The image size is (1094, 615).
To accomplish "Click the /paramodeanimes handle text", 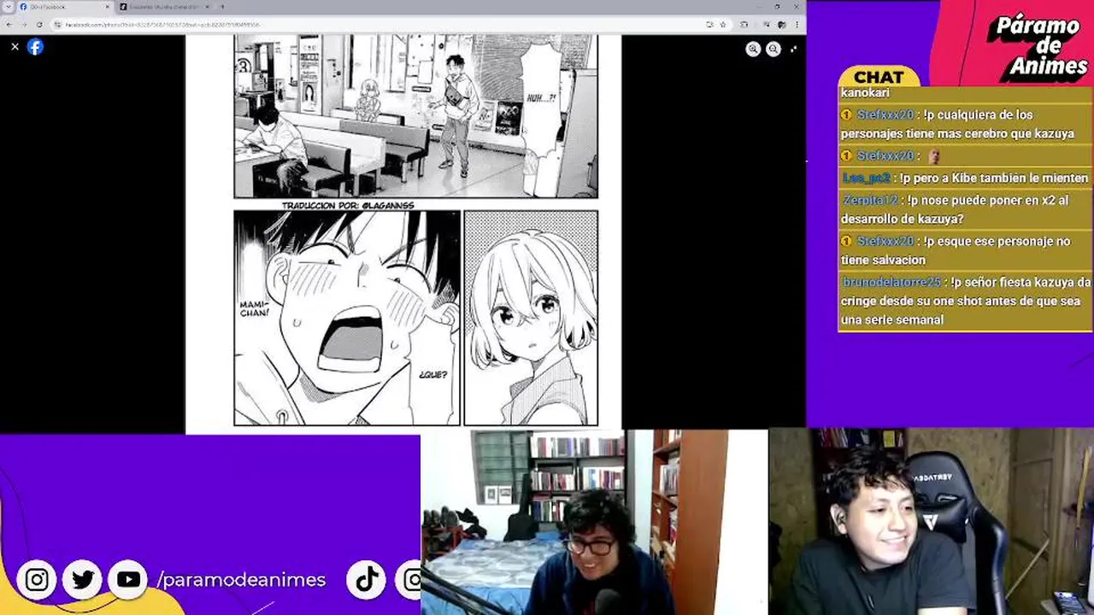I will (241, 580).
